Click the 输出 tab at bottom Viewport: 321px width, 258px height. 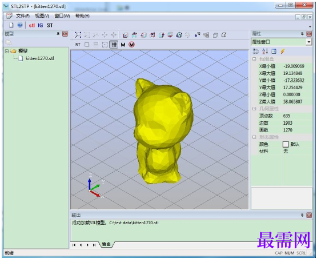pos(106,244)
